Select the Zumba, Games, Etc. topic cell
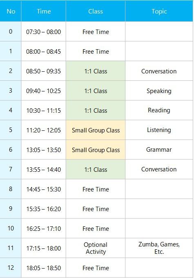Viewport: 194px width, 278px height. pyautogui.click(x=159, y=248)
